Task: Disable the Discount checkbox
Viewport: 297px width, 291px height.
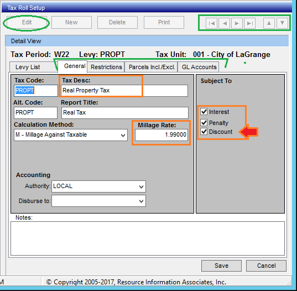Action: [x=204, y=131]
